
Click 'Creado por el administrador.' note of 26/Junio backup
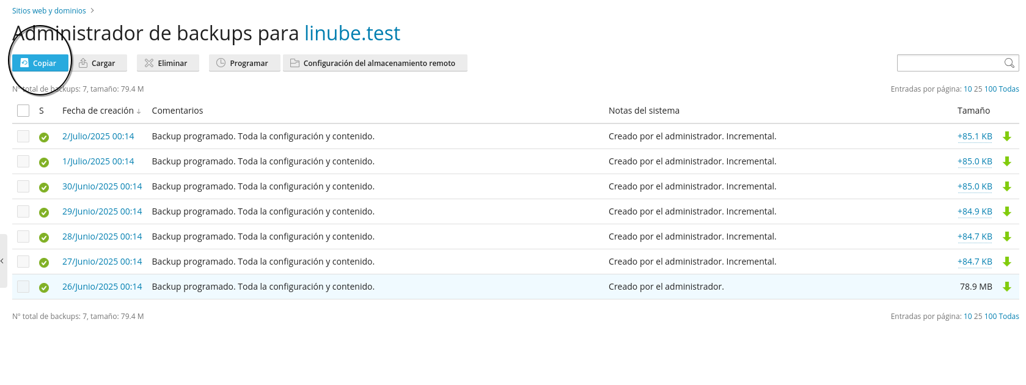tap(666, 287)
